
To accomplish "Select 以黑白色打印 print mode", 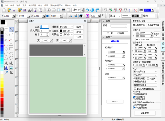I will pyautogui.click(x=134, y=94).
